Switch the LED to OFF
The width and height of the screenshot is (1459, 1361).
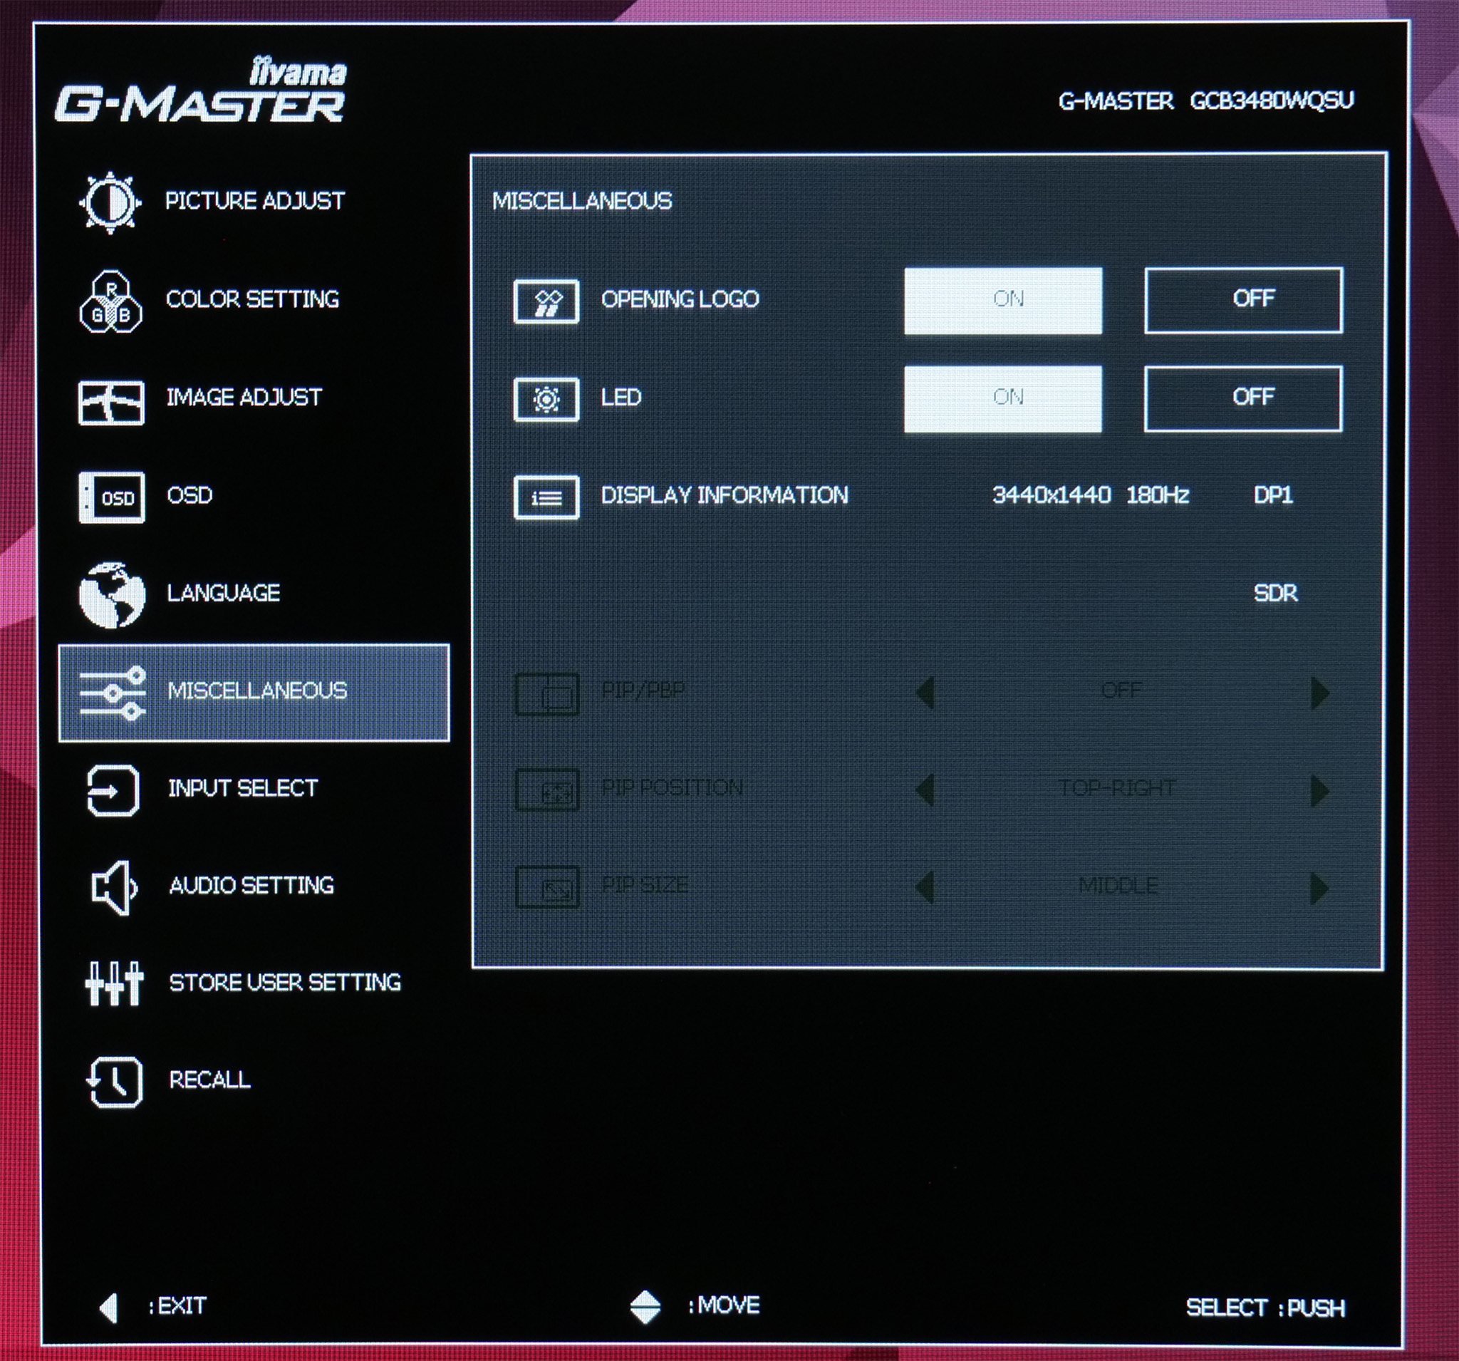point(1242,398)
